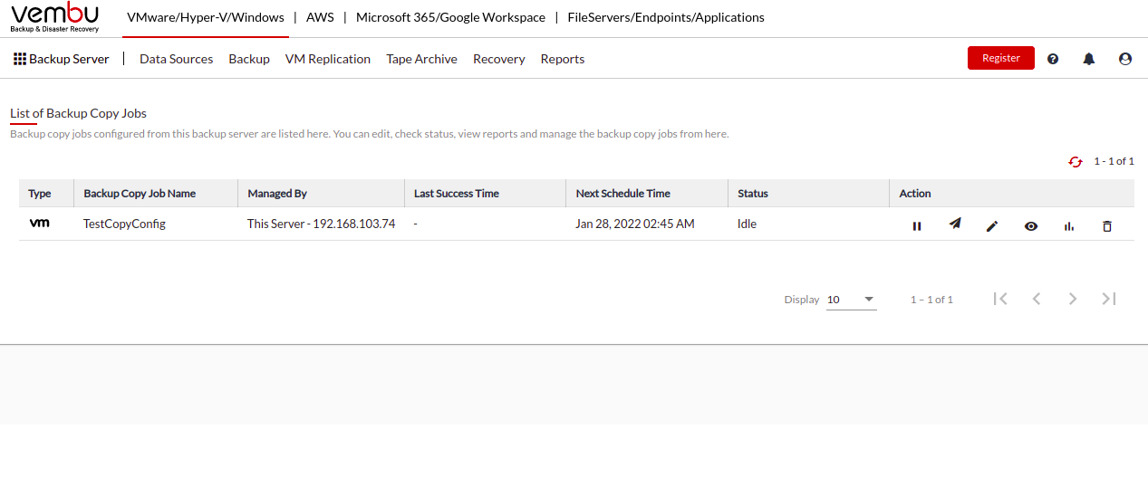Switch to Microsoft 365/Google Workspace tab

(x=451, y=17)
